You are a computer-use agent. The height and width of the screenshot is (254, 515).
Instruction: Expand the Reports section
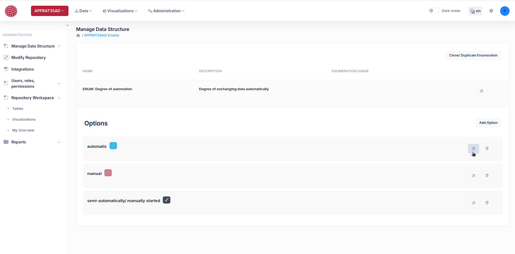point(32,142)
